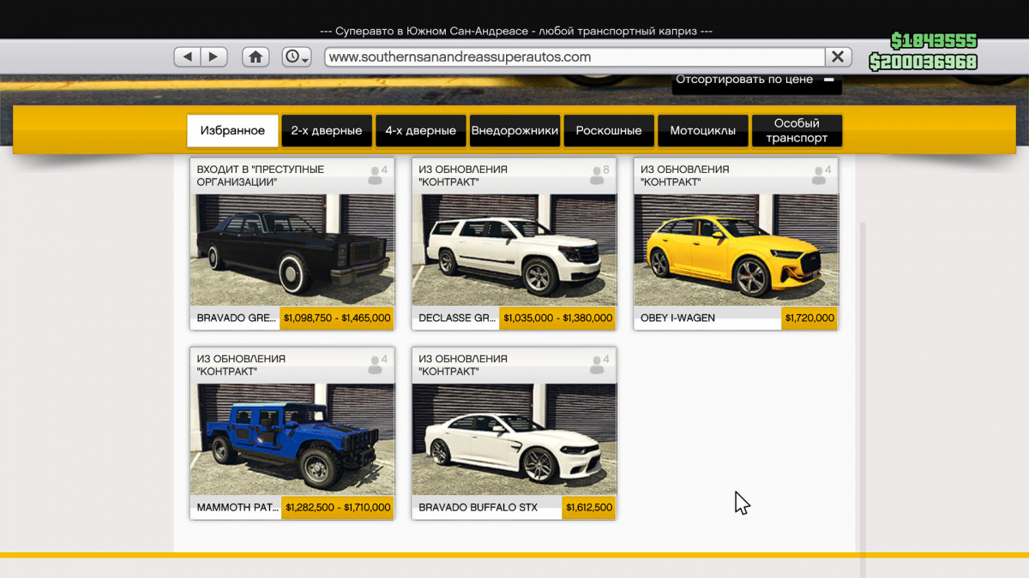This screenshot has height=578, width=1029.
Task: Click the Patriot price $1,282,500 - $1,710,000
Action: pyautogui.click(x=337, y=508)
